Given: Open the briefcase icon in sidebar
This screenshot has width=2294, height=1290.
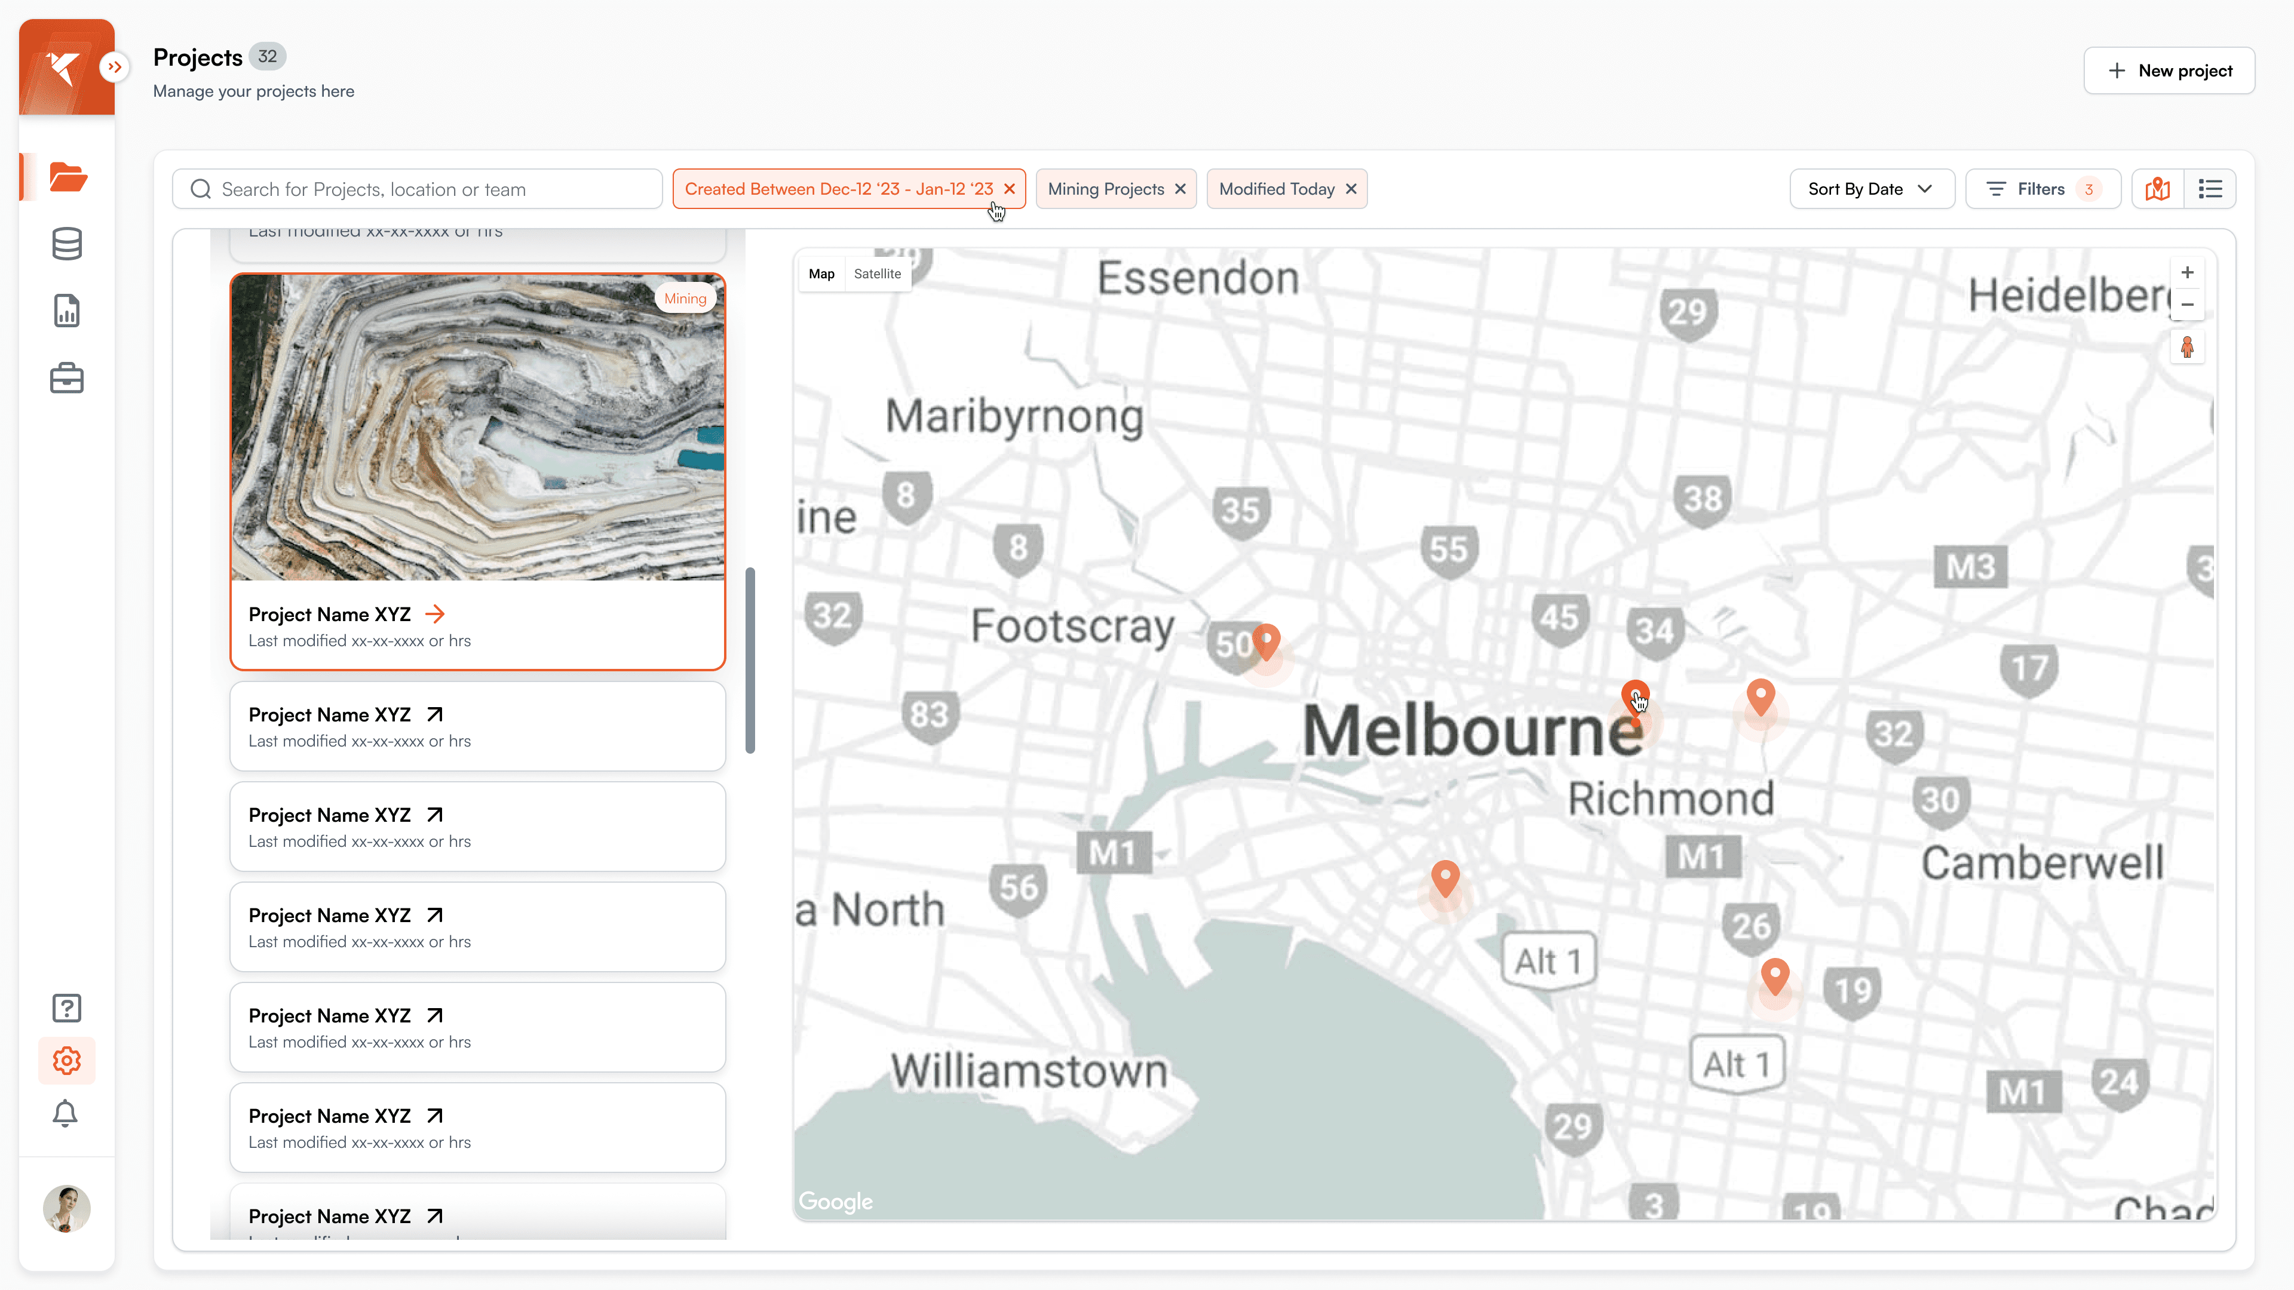Looking at the screenshot, I should (67, 379).
